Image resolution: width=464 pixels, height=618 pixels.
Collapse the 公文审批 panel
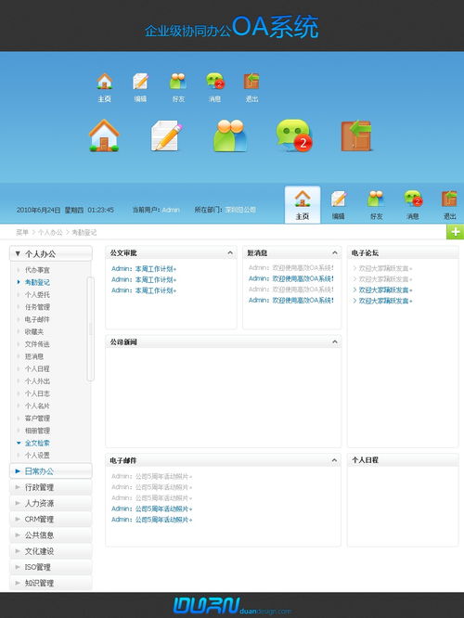230,253
